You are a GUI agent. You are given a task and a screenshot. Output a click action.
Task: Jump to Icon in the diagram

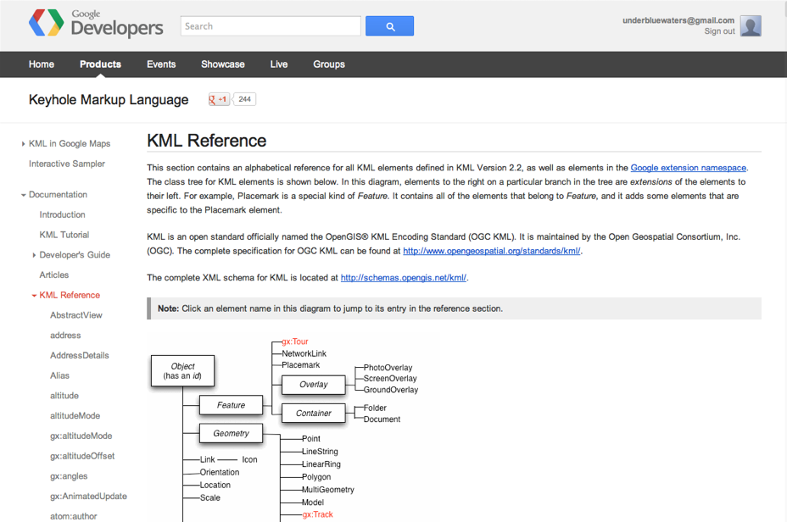click(249, 460)
